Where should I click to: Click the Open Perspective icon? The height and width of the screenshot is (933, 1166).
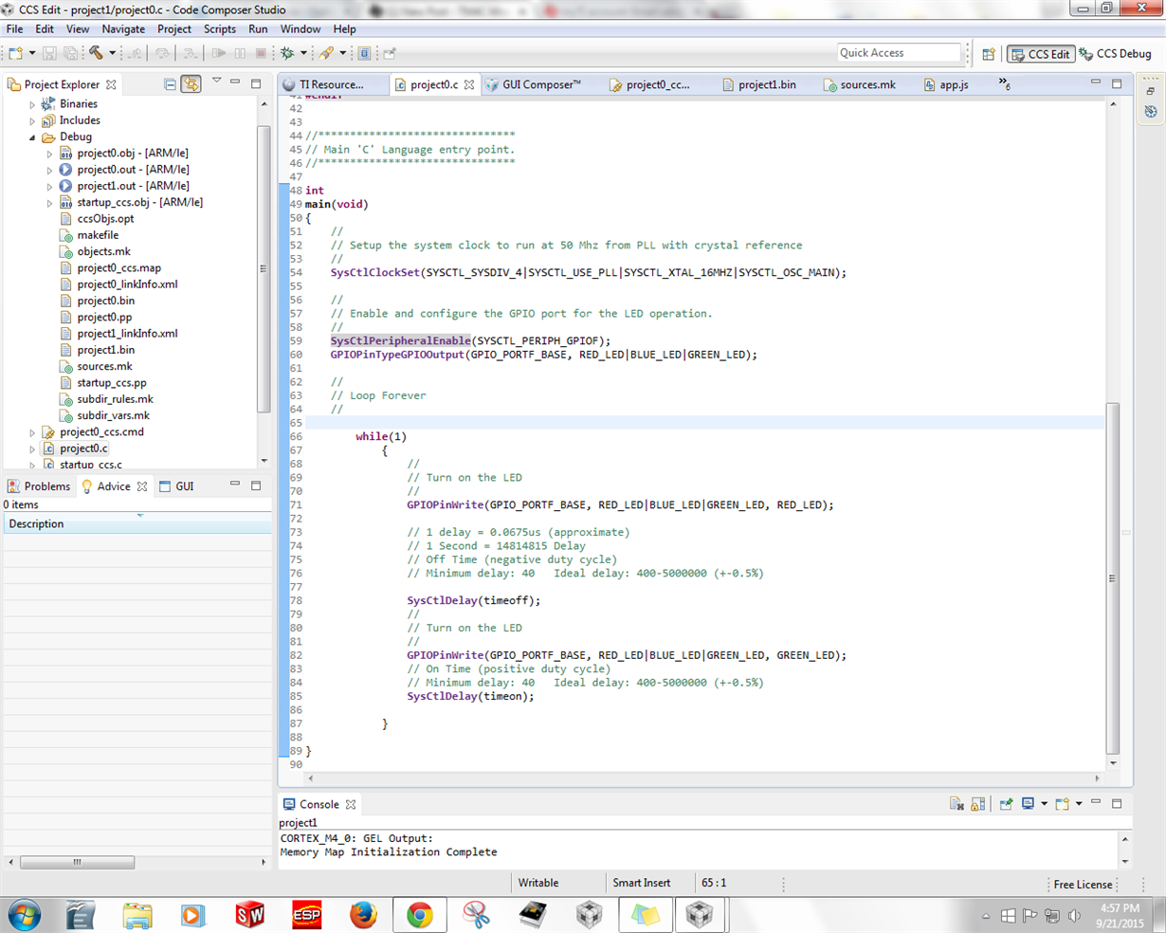pos(989,54)
